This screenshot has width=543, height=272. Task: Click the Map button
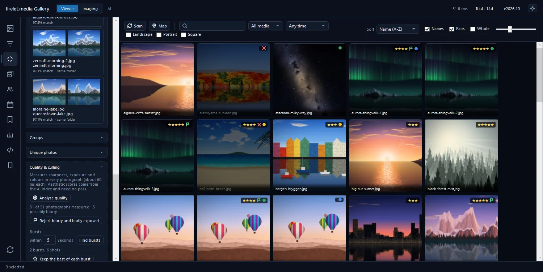159,26
